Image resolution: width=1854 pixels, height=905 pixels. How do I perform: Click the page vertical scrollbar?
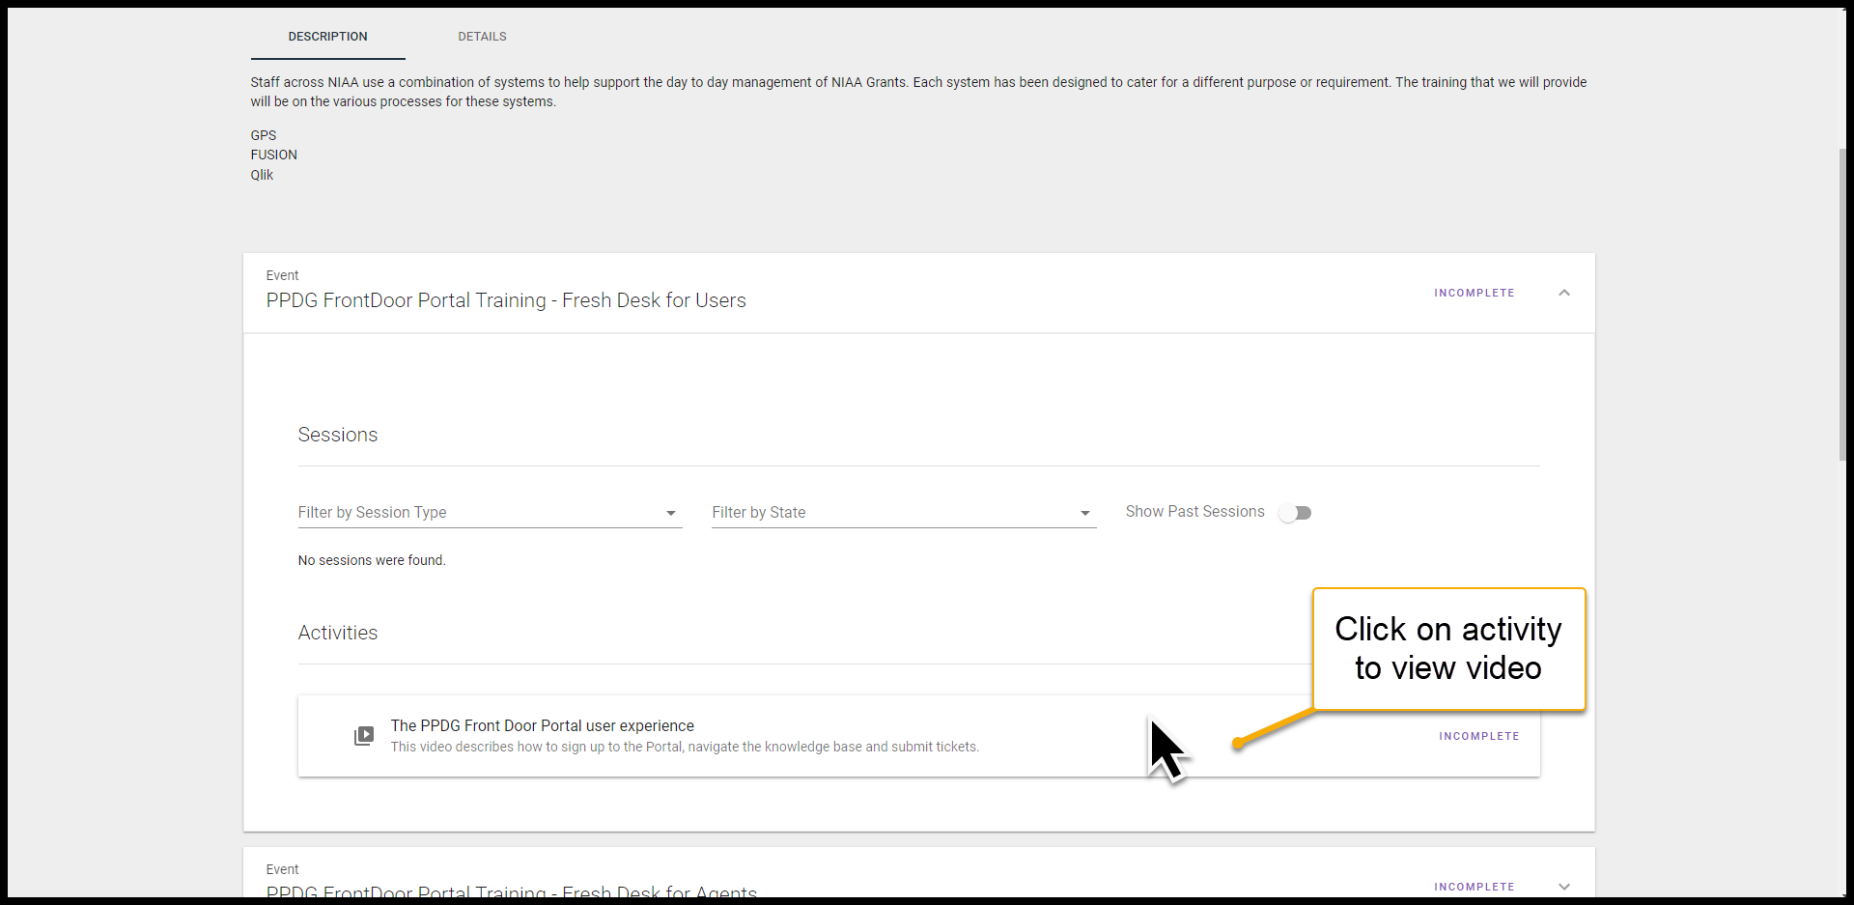coord(1842,304)
